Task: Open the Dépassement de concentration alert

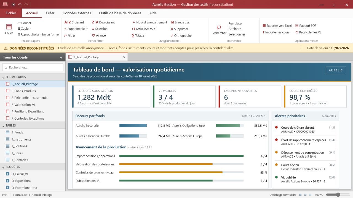Action: (x=305, y=154)
